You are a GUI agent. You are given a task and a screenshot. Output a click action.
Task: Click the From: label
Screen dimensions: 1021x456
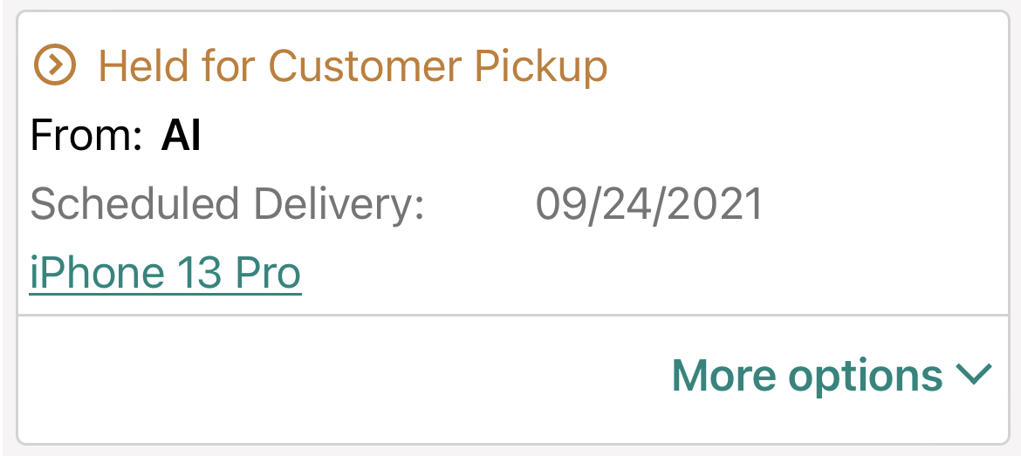point(86,137)
